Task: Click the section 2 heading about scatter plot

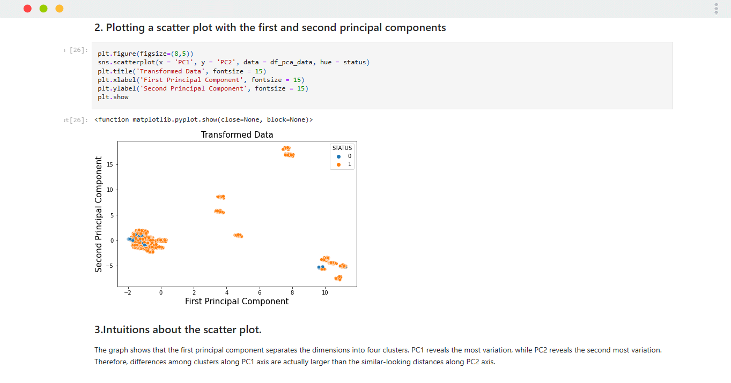Action: [x=270, y=27]
